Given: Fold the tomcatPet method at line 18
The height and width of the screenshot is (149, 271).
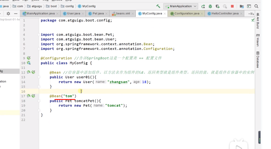Looking at the screenshot, I should [x=39, y=101].
